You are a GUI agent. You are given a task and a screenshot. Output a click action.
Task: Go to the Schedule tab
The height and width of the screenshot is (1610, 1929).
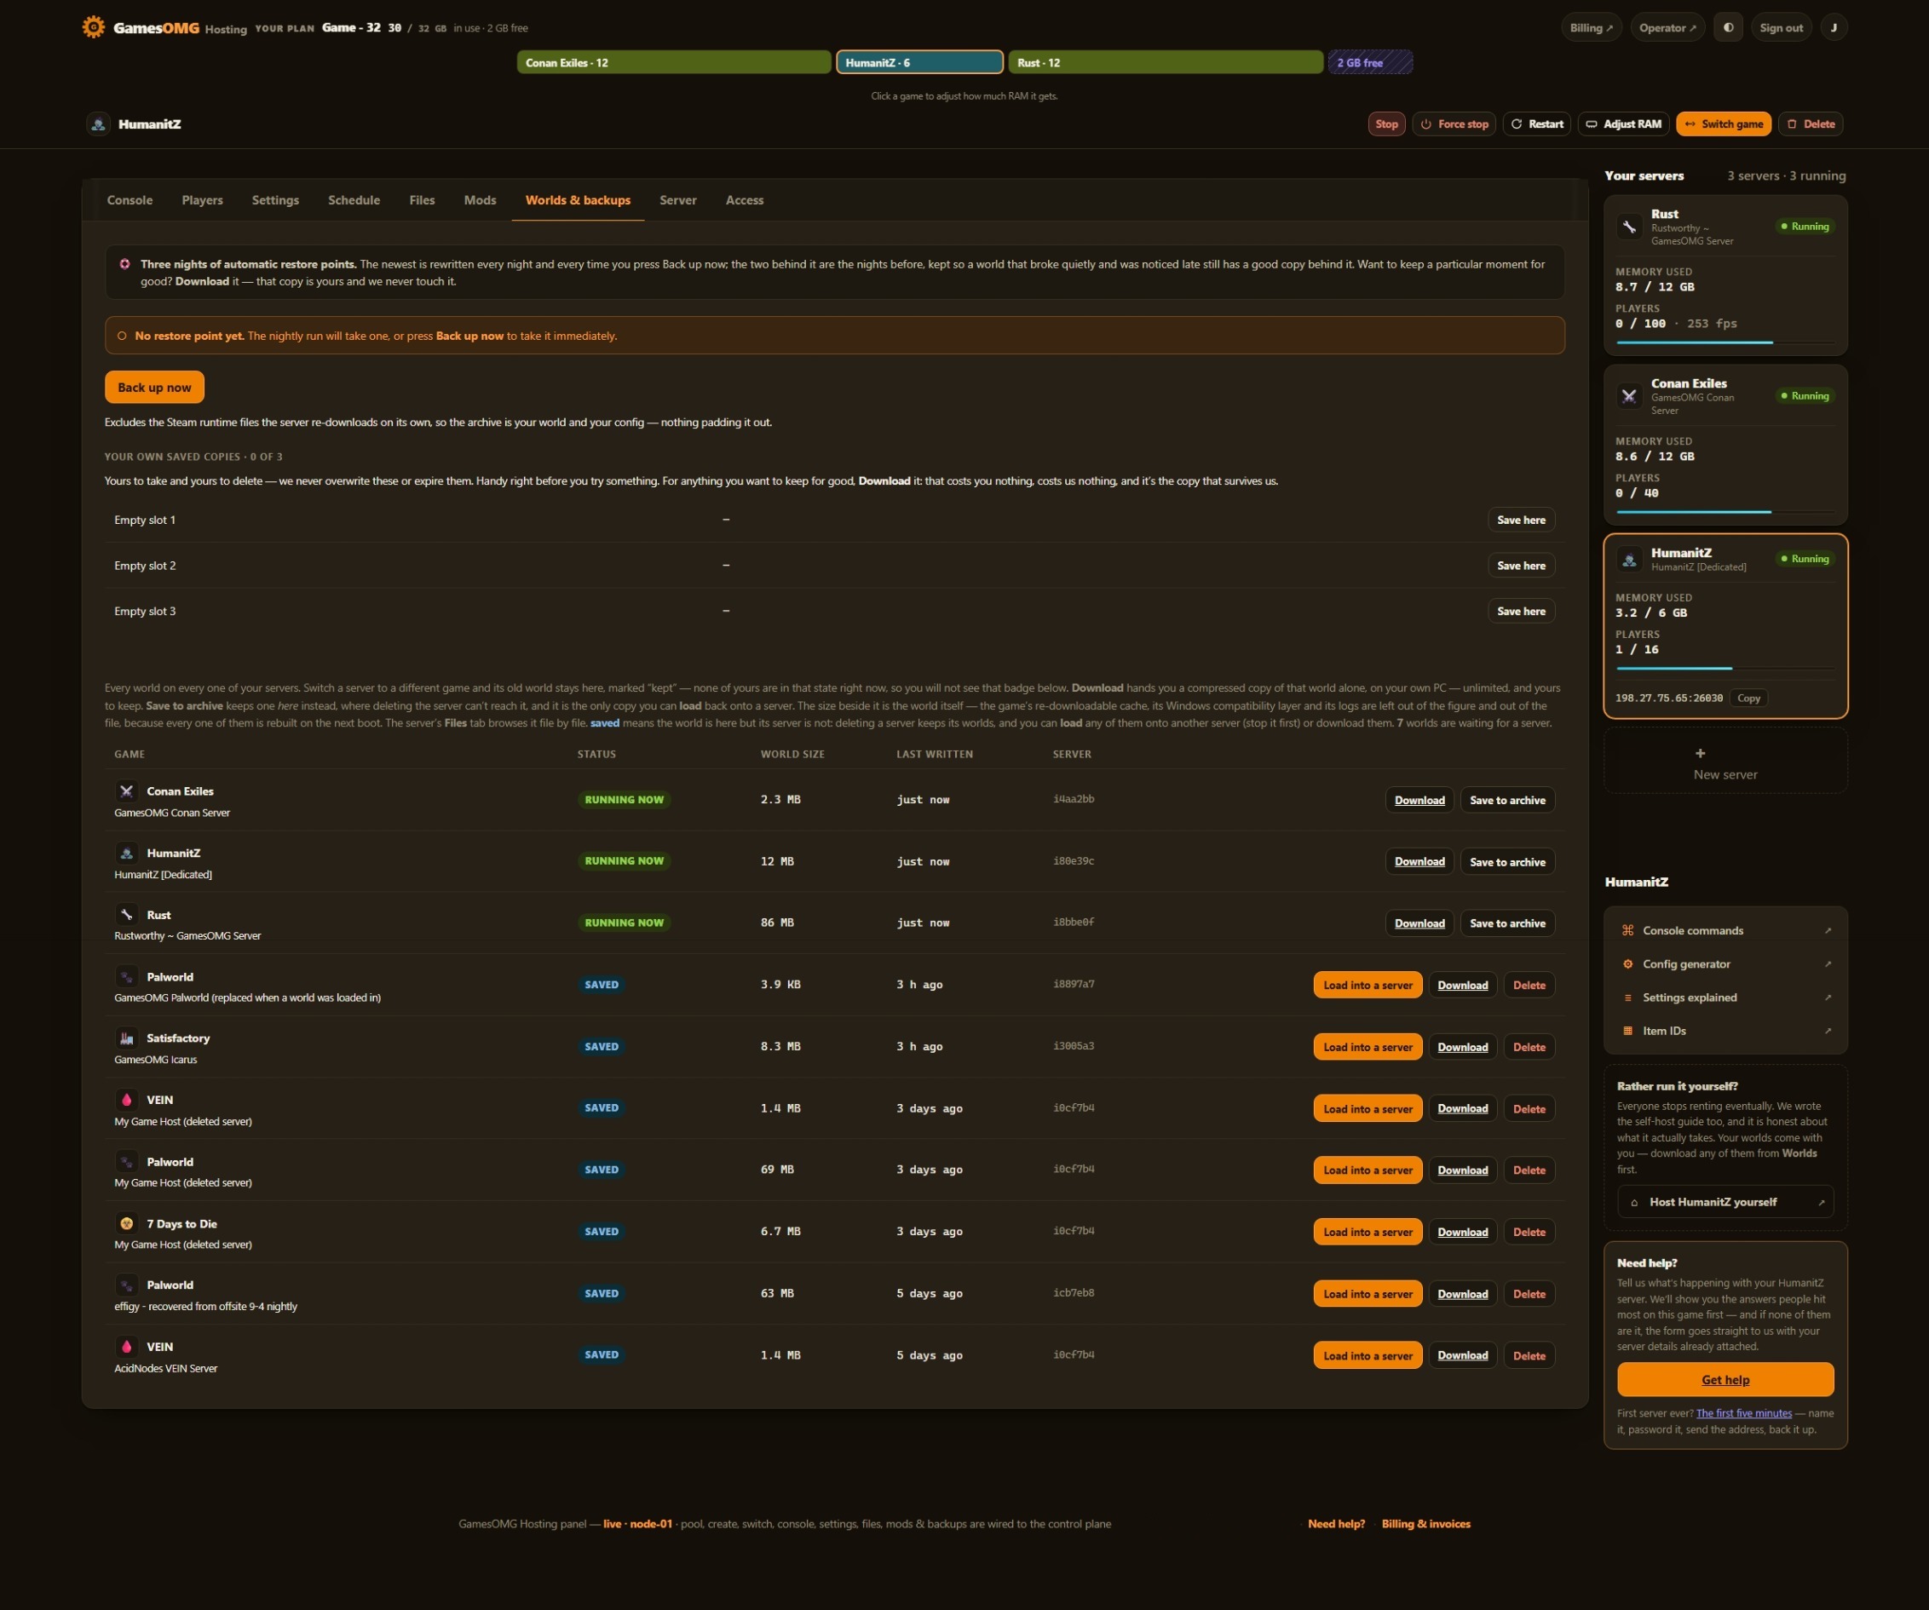[x=354, y=200]
